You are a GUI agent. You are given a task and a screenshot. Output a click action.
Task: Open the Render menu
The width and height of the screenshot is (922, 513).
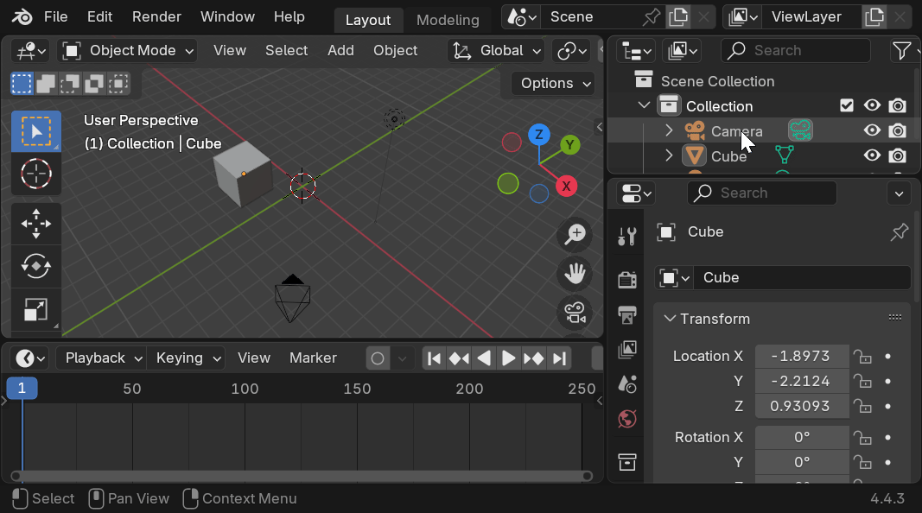coord(156,16)
